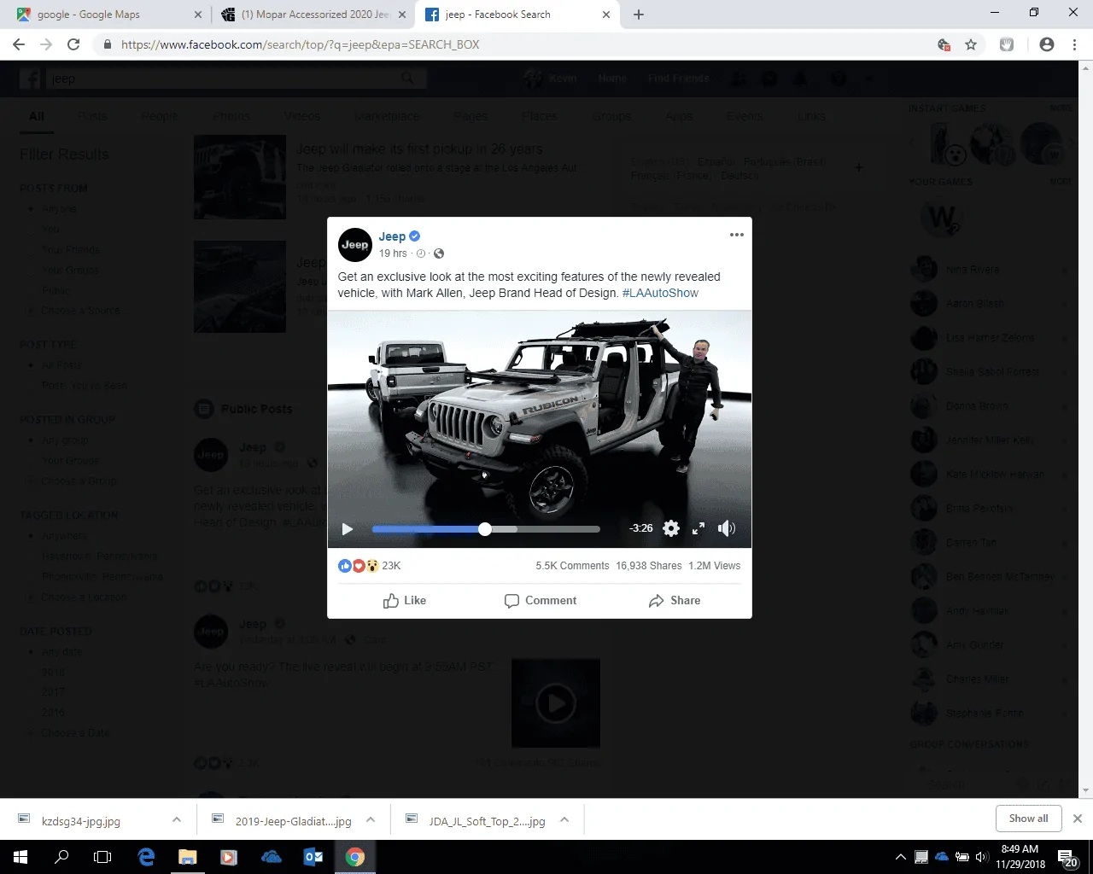Viewport: 1093px width, 874px height.
Task: Expand options for 2019-Jeep-Gladiat download
Action: pos(371,819)
